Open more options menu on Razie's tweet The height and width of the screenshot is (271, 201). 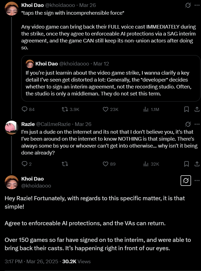pos(197,124)
